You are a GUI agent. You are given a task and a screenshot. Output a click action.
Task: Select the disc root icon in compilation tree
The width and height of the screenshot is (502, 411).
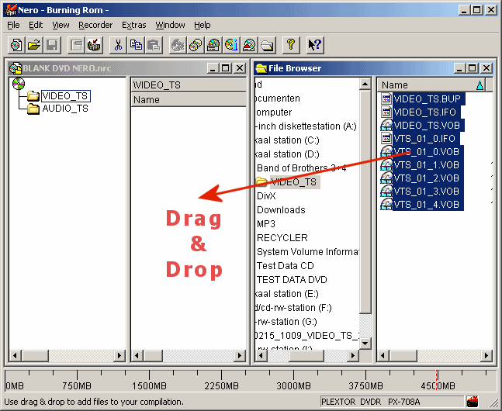click(x=19, y=84)
